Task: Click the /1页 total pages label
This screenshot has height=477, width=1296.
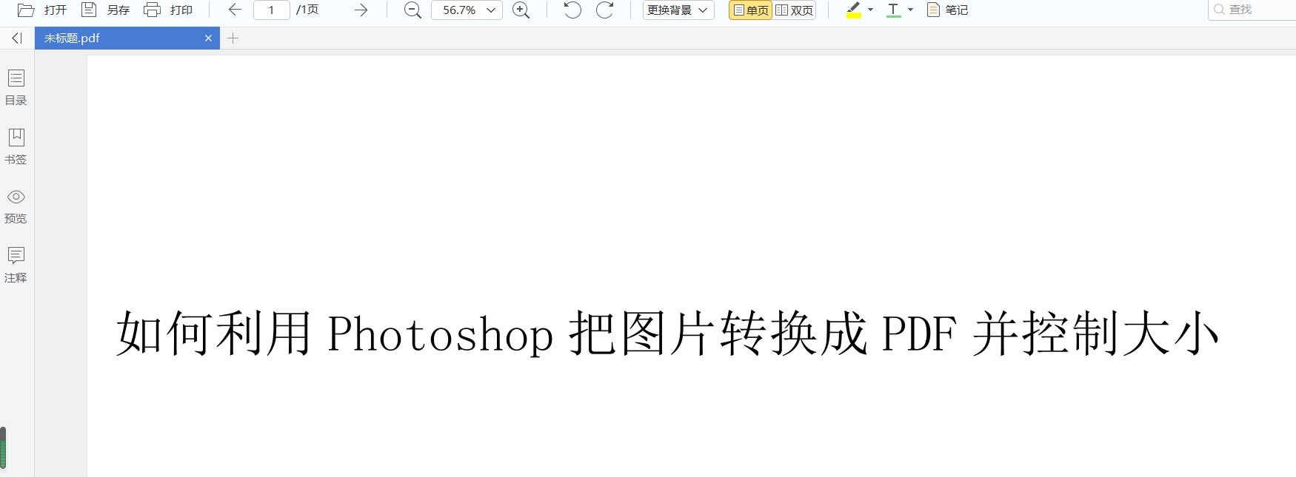Action: (x=307, y=10)
